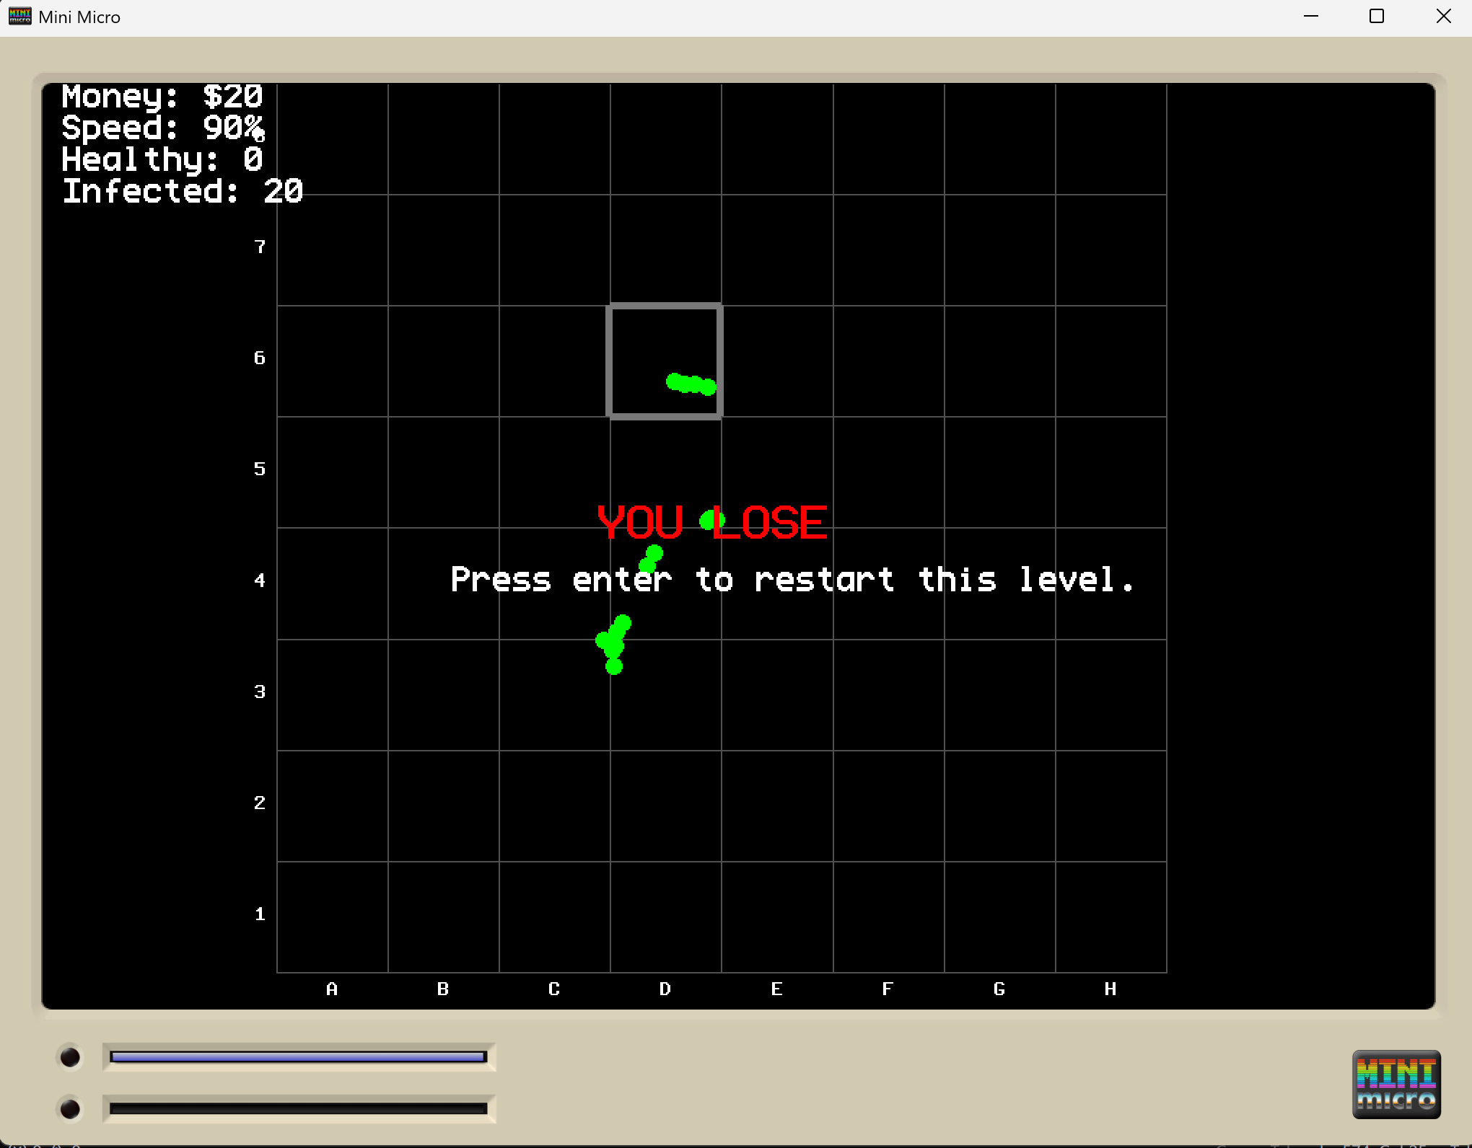The height and width of the screenshot is (1148, 1472).
Task: Click the green dot beside YOU LOSE
Action: [x=709, y=520]
